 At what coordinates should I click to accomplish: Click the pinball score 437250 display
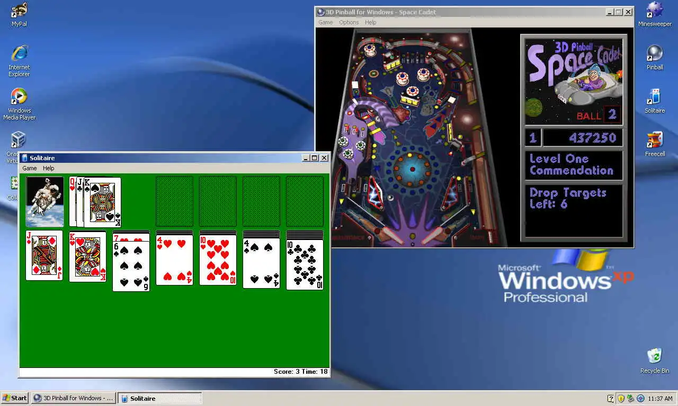(x=582, y=138)
